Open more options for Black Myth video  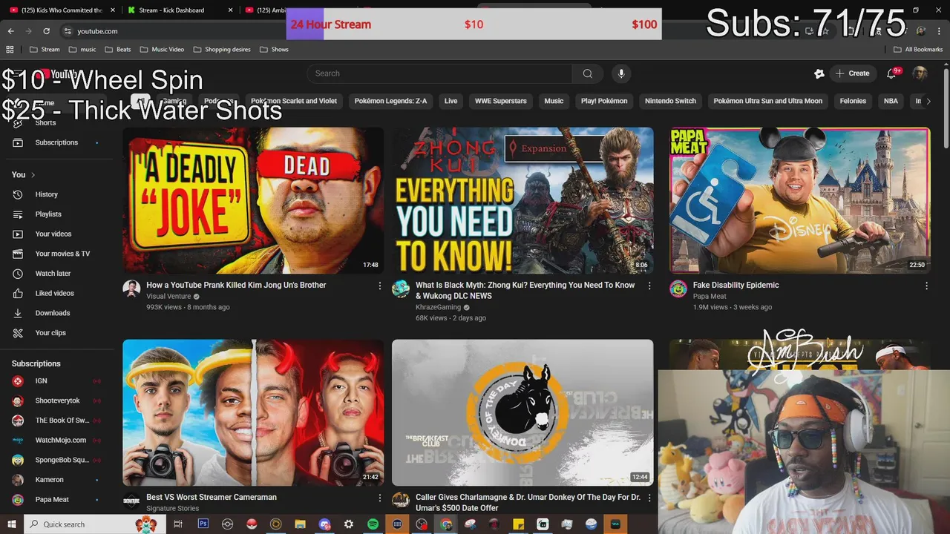point(649,286)
